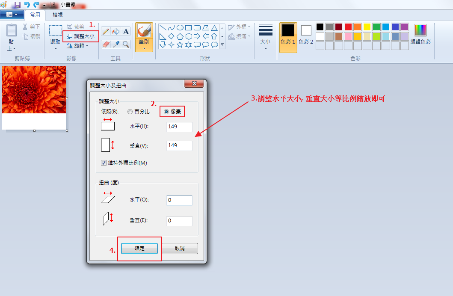453x296 pixels.
Task: Uncheck the 維持外觀比例 checkbox
Action: [x=104, y=163]
